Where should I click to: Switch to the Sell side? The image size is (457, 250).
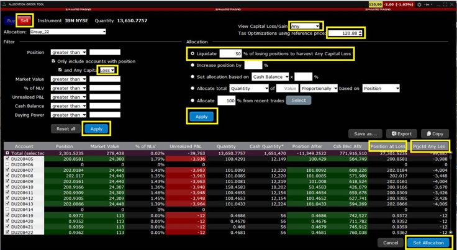pos(24,20)
